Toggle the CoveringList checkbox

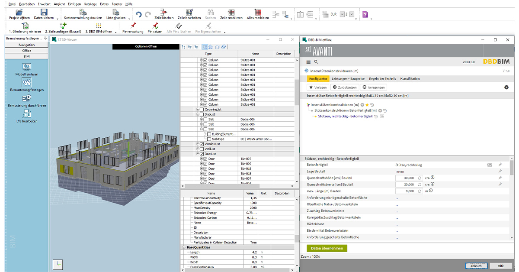click(x=202, y=110)
